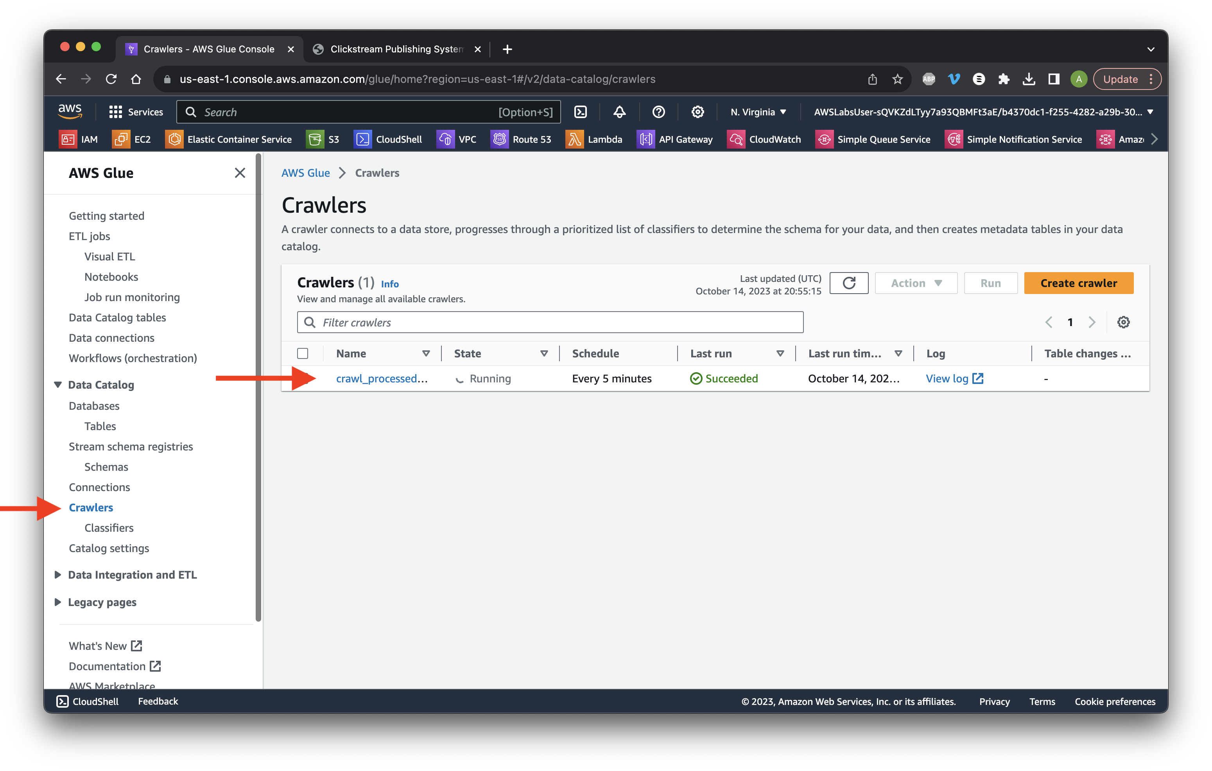The height and width of the screenshot is (771, 1212).
Task: Refresh the crawlers list
Action: [849, 283]
